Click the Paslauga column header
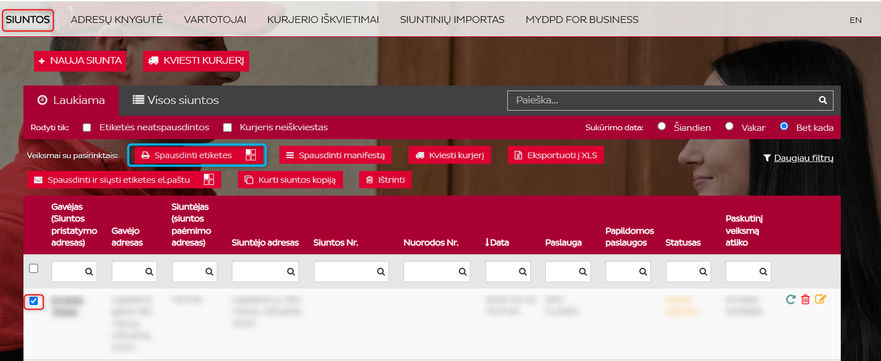Image resolution: width=881 pixels, height=361 pixels. point(563,243)
